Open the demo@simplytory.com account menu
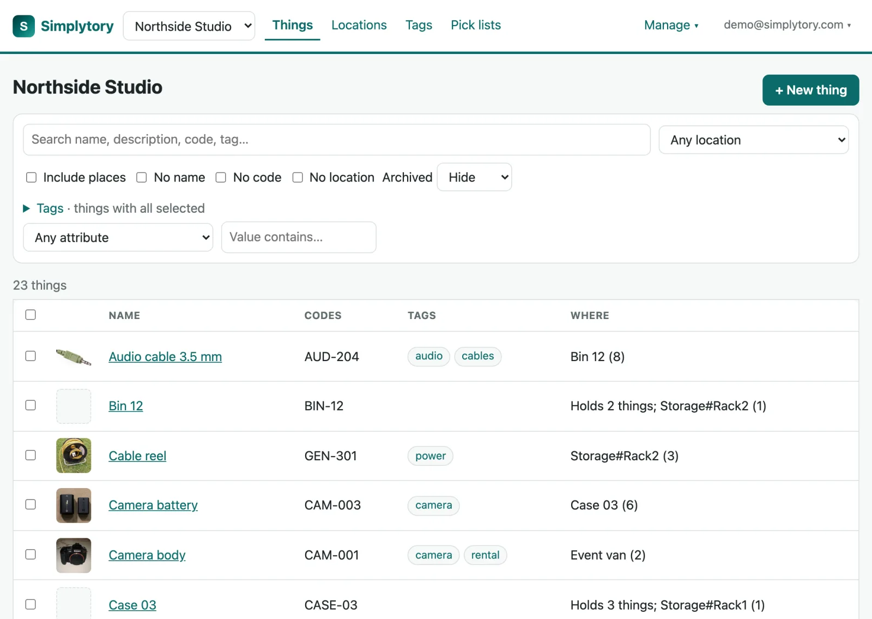This screenshot has height=619, width=872. (787, 25)
